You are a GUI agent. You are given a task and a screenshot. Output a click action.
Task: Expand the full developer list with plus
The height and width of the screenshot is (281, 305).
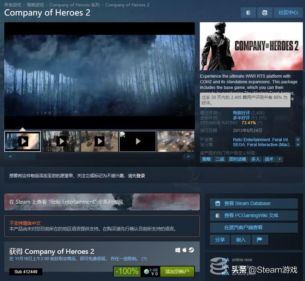(298, 140)
